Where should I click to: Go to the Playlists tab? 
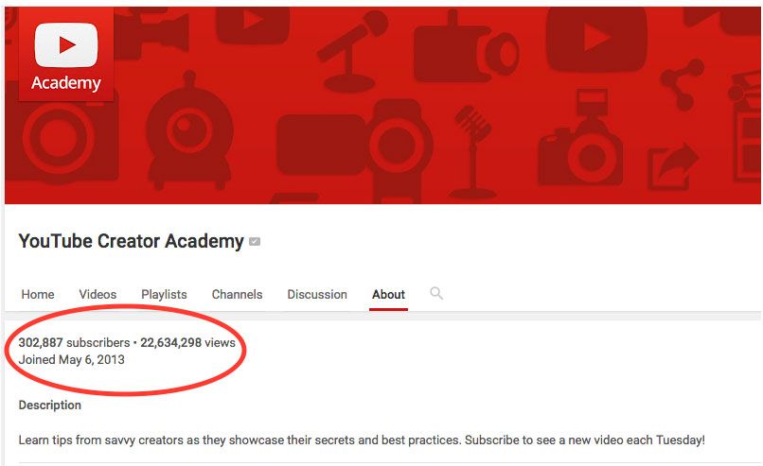click(x=164, y=295)
